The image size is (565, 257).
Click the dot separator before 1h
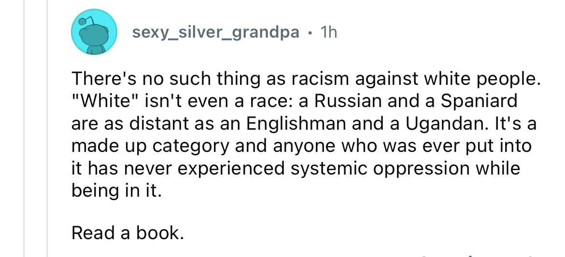tap(309, 33)
